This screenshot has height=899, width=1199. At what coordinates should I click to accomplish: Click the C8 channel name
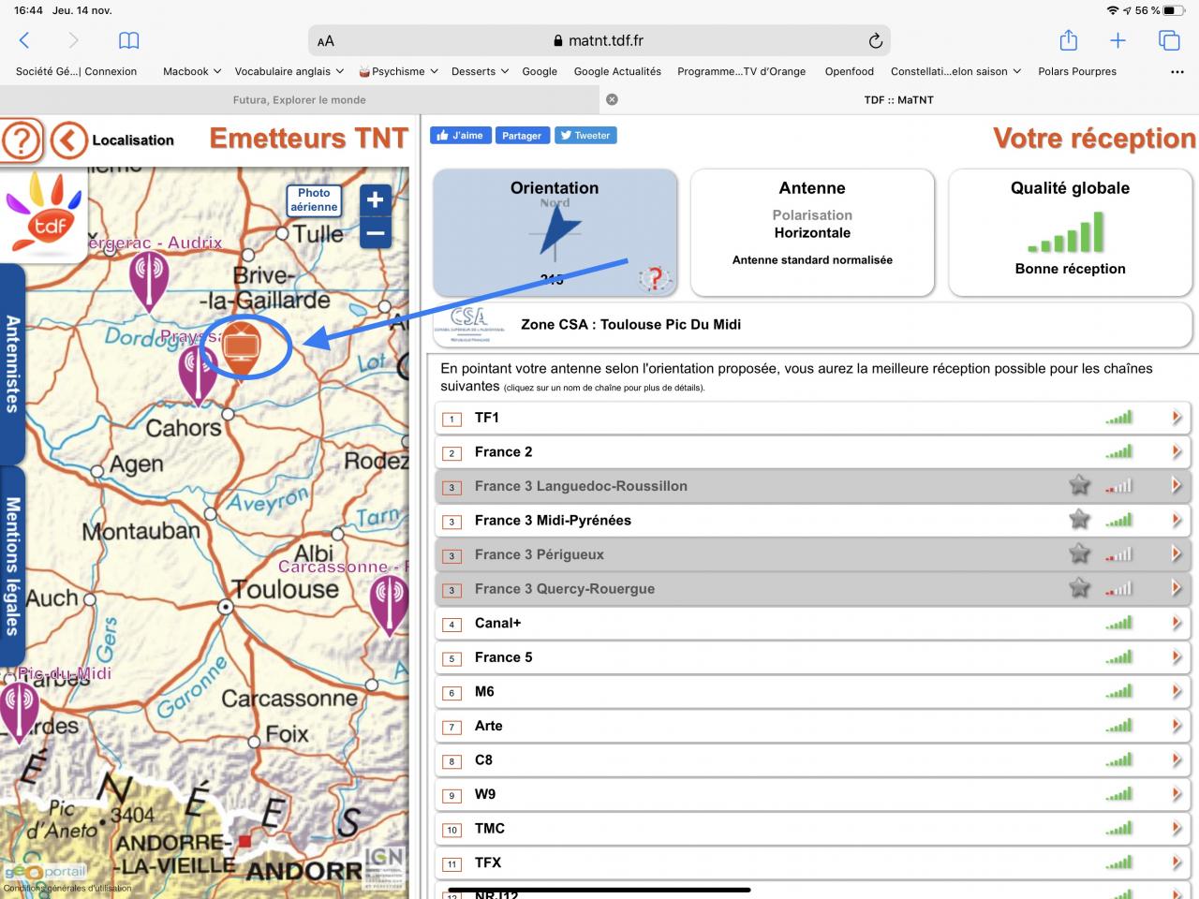pyautogui.click(x=483, y=760)
